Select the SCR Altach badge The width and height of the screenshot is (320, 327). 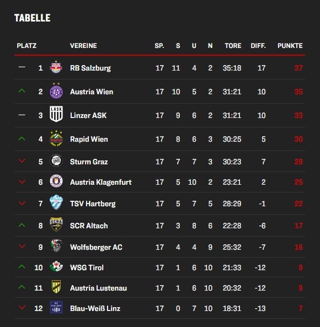[56, 224]
